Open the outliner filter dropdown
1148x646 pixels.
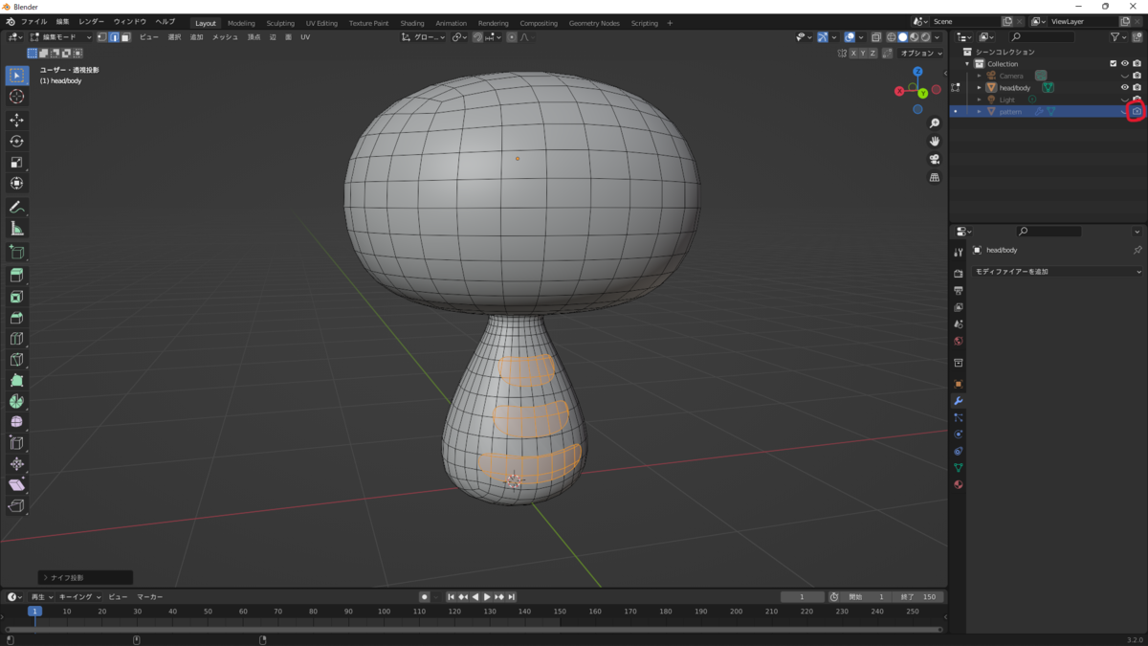pyautogui.click(x=1118, y=37)
